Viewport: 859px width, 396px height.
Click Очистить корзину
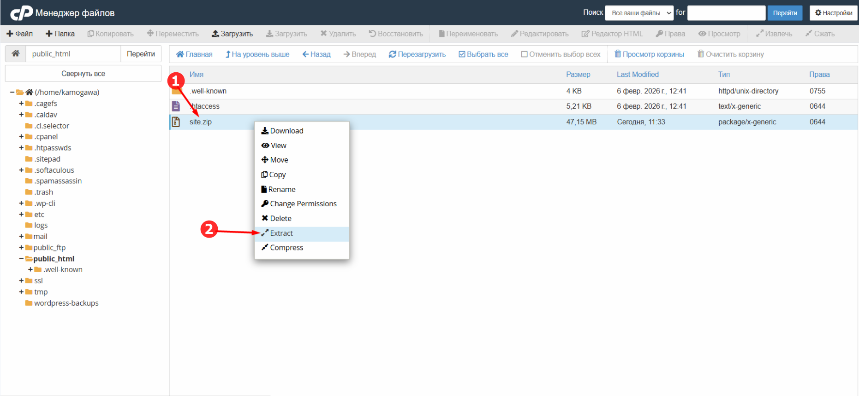pyautogui.click(x=731, y=54)
